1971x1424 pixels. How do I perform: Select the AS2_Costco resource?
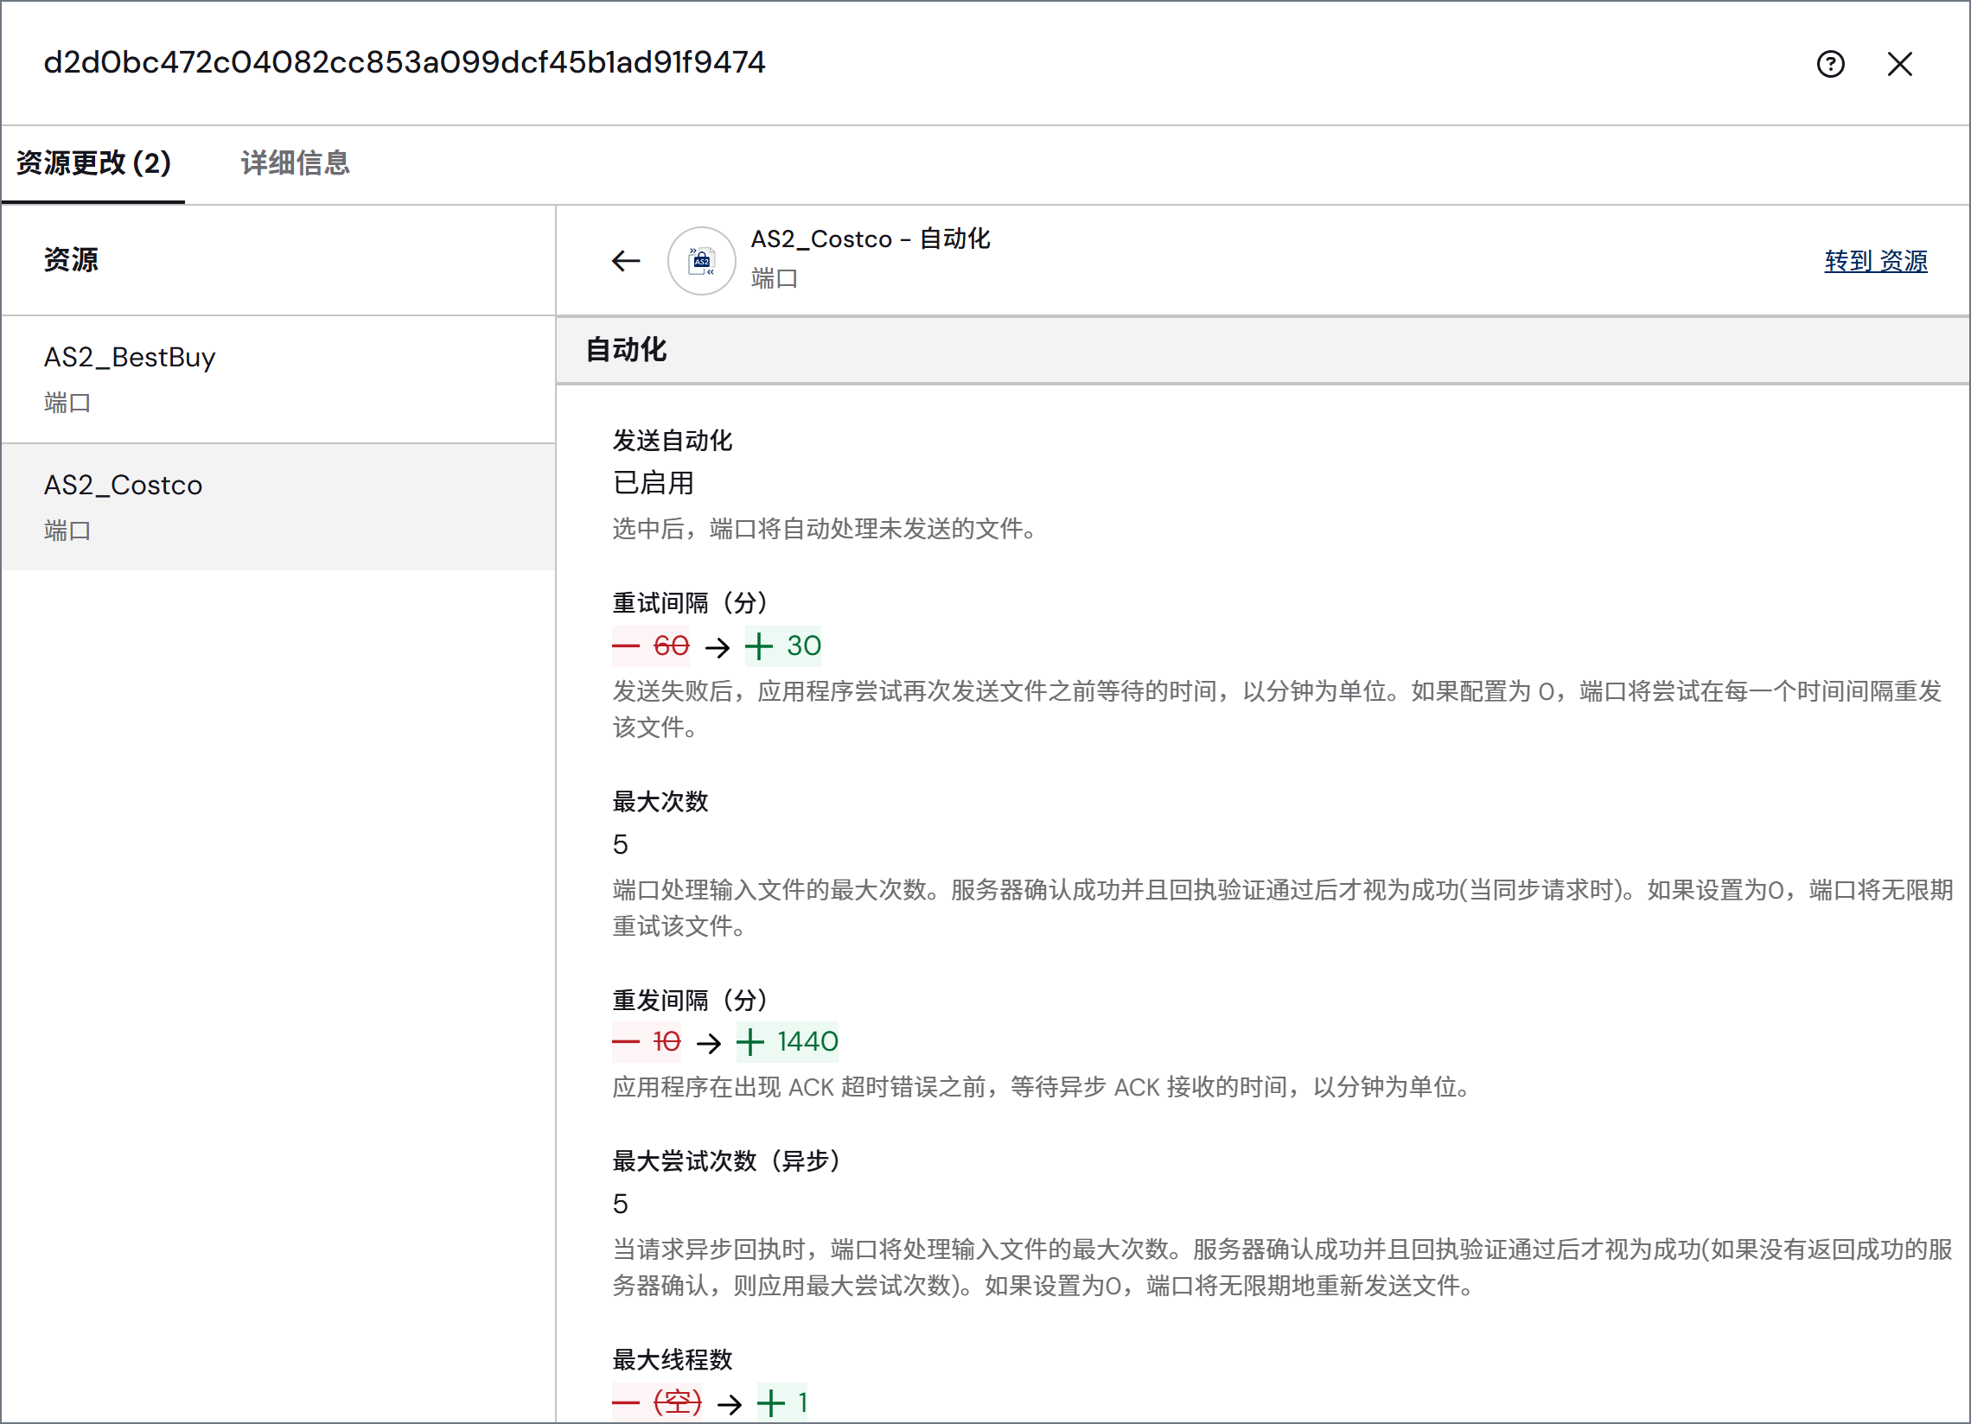(278, 507)
